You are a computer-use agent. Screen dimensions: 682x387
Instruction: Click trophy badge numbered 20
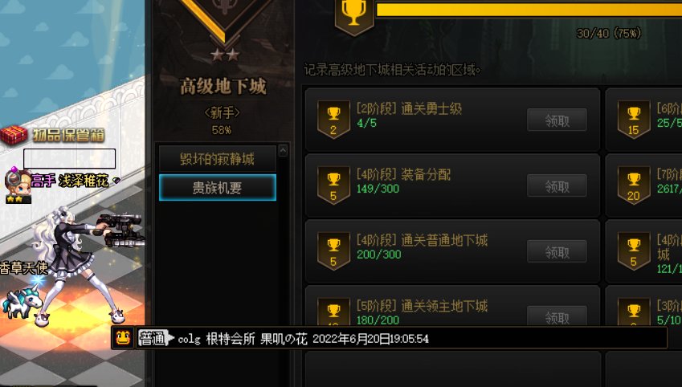(634, 185)
